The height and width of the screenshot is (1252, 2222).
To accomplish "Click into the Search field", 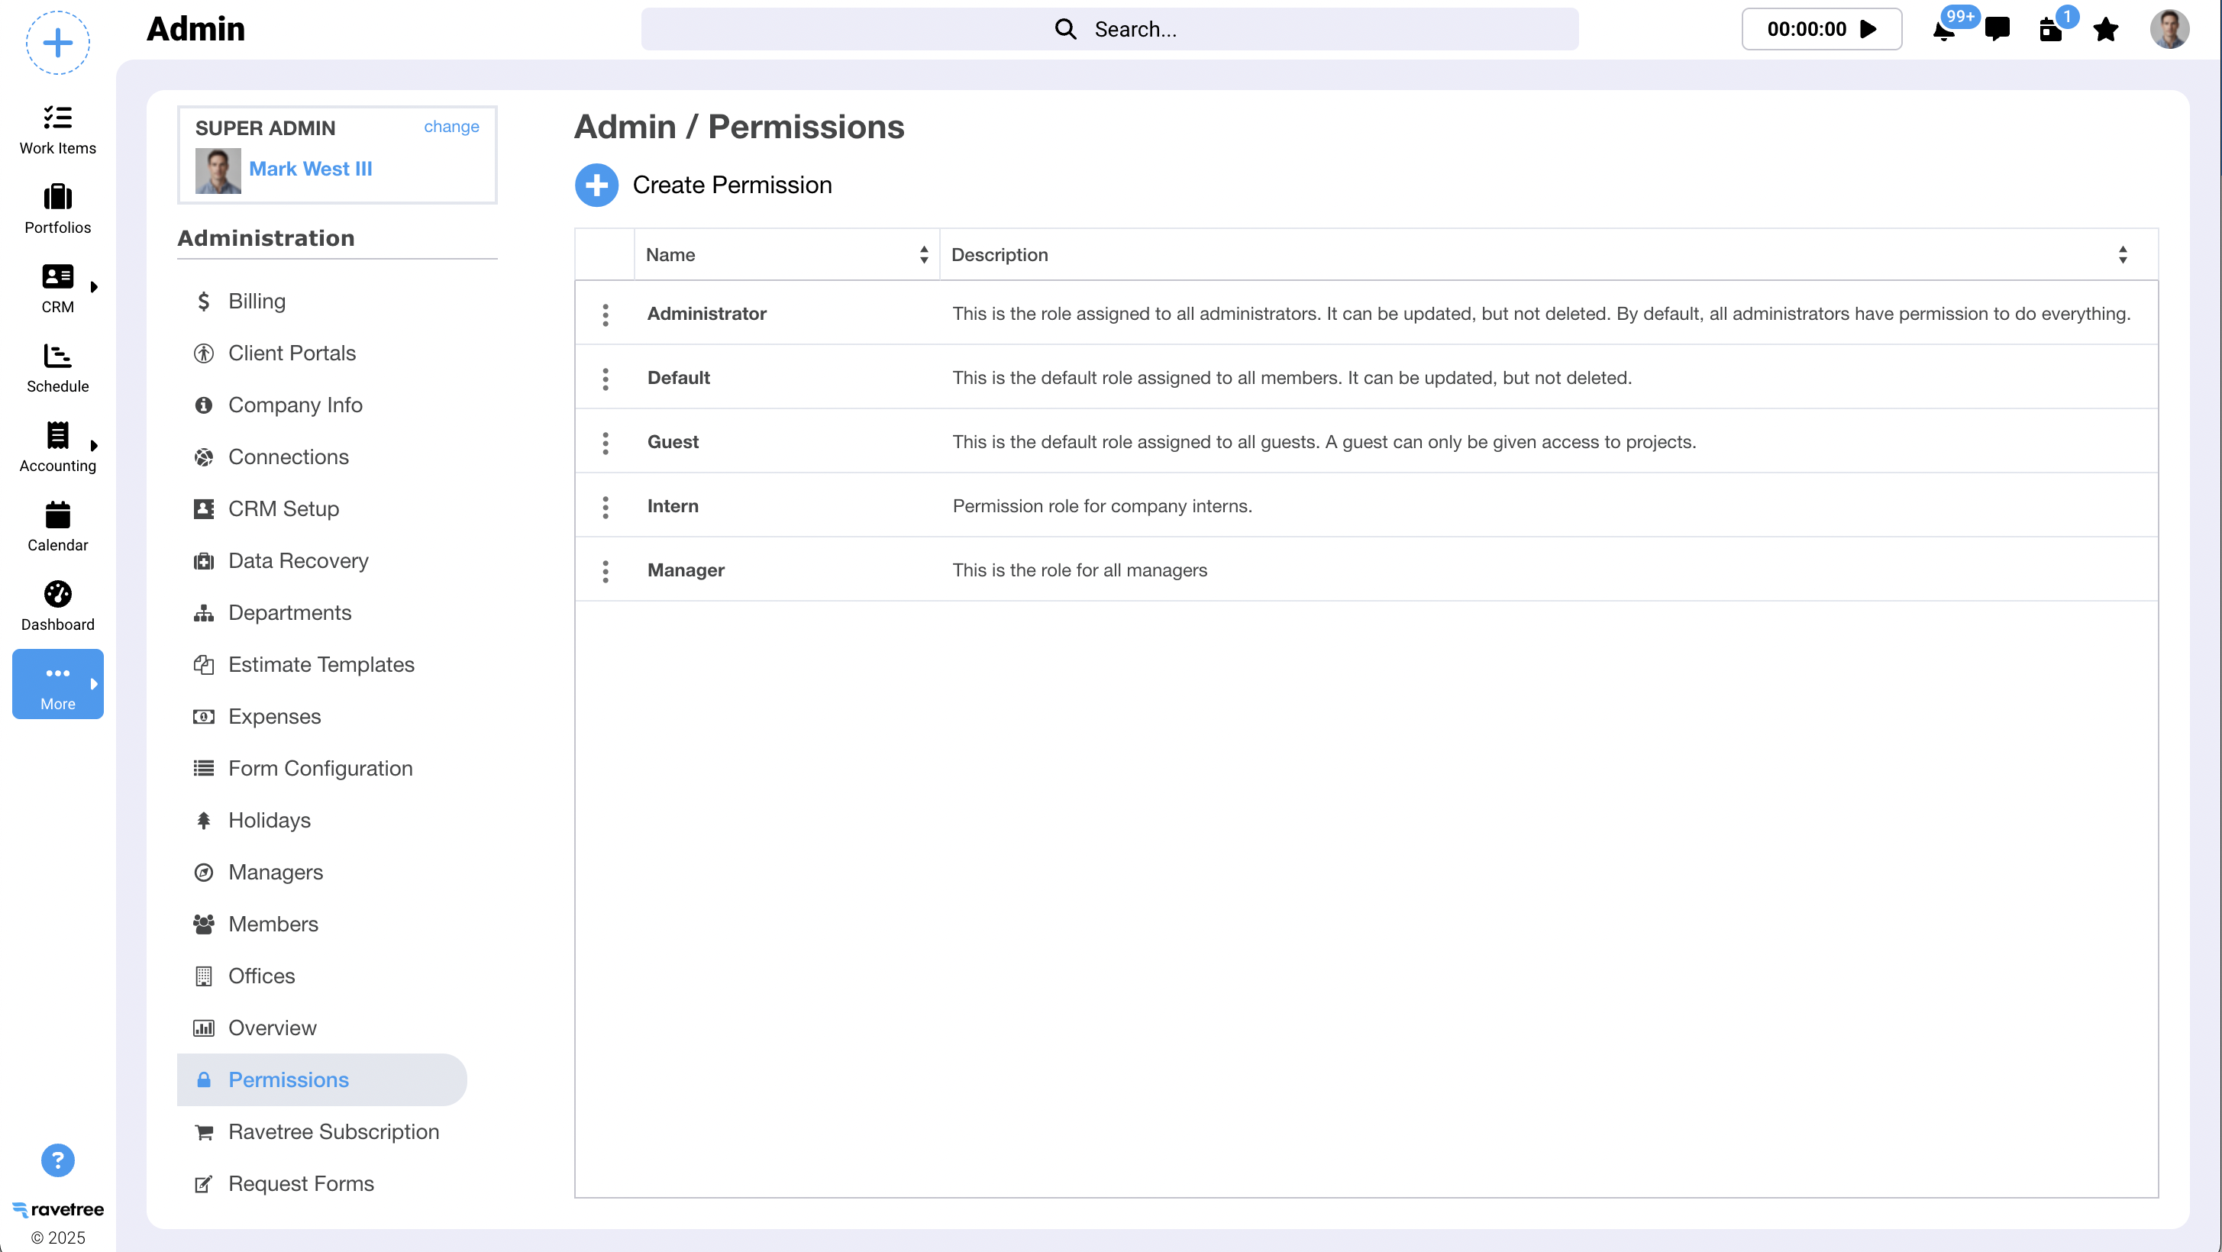I will click(x=1109, y=29).
